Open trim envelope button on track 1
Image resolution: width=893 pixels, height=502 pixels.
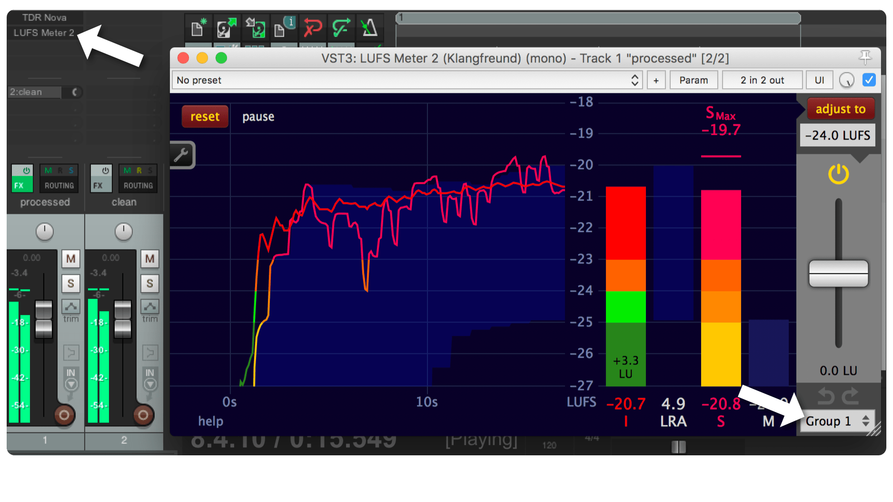tap(71, 307)
